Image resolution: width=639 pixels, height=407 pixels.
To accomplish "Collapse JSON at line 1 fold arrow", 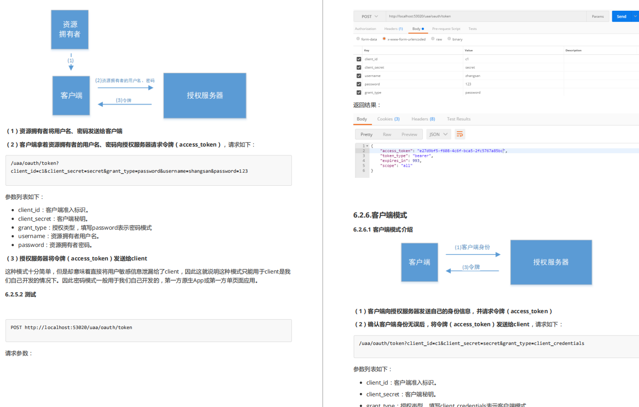I will click(367, 146).
